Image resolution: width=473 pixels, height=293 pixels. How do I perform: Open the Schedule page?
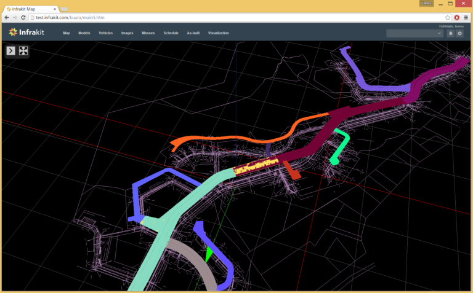point(171,33)
